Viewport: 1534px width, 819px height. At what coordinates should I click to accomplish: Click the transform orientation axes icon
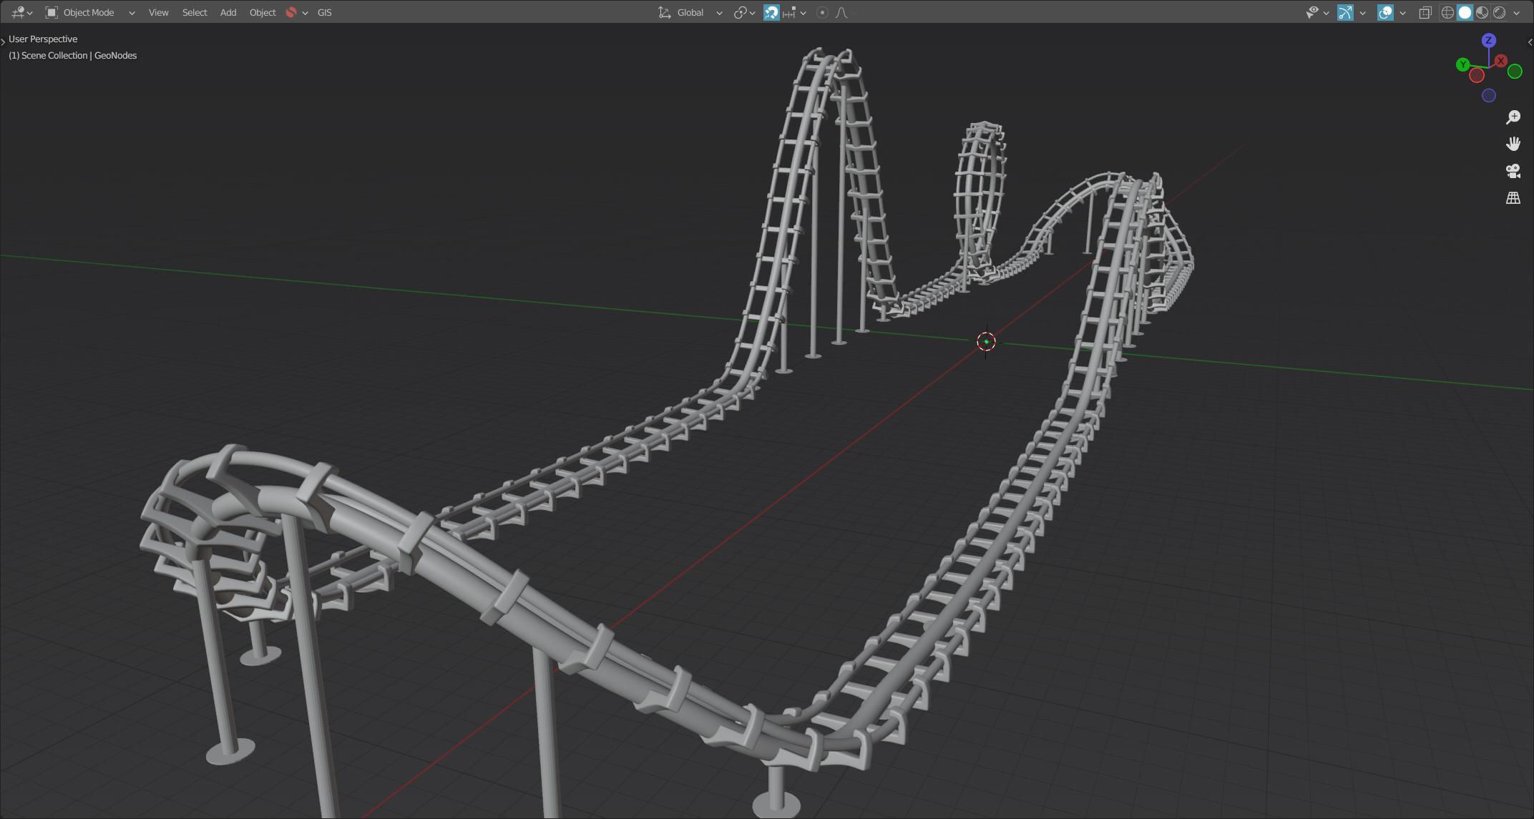pyautogui.click(x=665, y=12)
